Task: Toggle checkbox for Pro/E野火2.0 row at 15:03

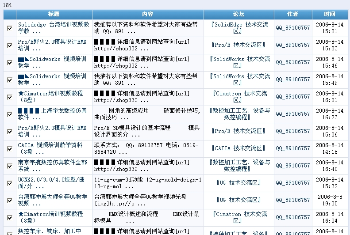Action: (x=10, y=45)
